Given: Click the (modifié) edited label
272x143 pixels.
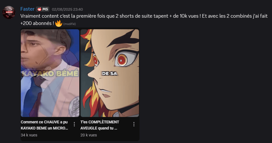Looking at the screenshot, I should 70,24.
